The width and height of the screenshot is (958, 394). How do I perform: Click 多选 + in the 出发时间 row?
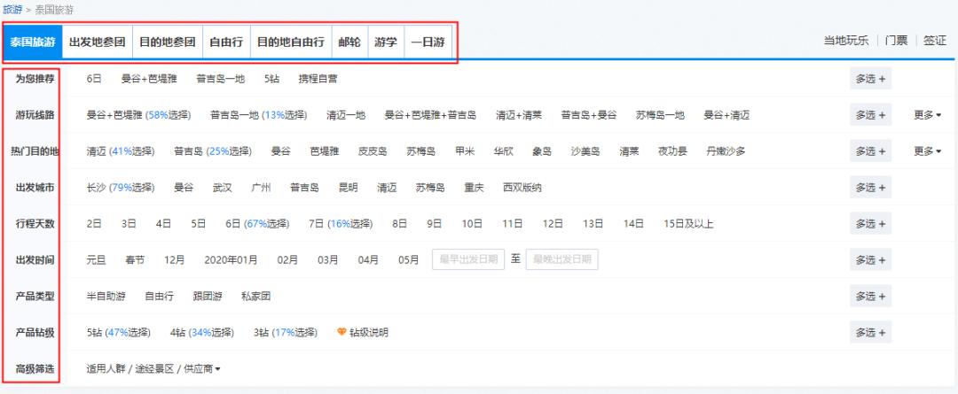pyautogui.click(x=871, y=259)
